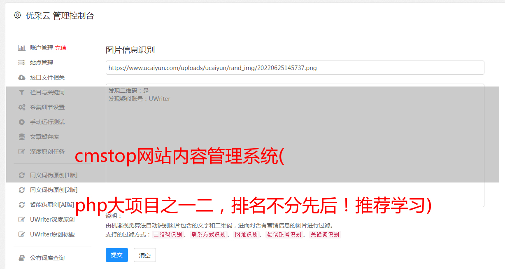
Task: Click the 疑似账号识别 tag
Action: click(284, 234)
